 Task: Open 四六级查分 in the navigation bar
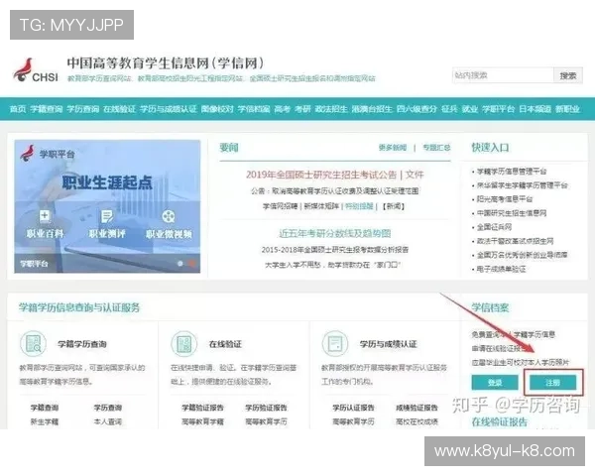click(x=416, y=109)
